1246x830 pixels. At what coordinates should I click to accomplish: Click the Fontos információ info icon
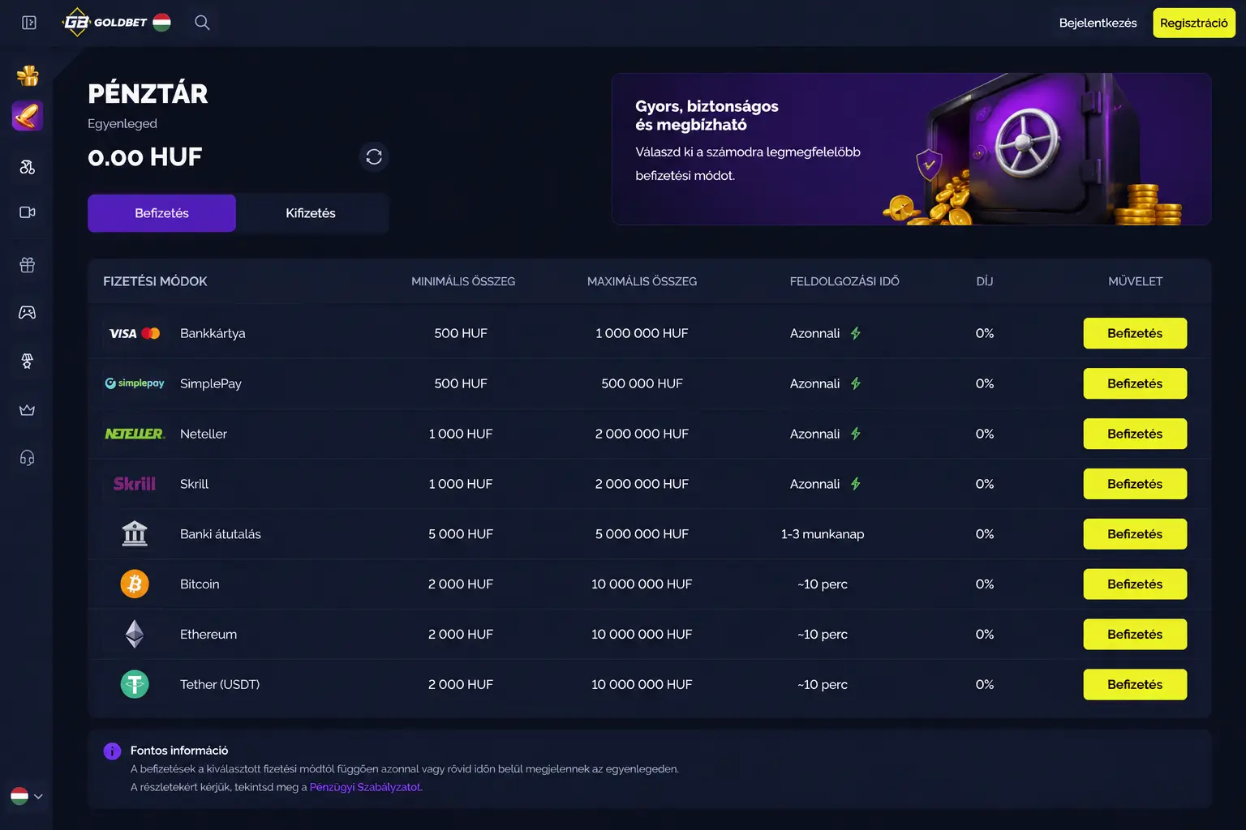point(112,751)
